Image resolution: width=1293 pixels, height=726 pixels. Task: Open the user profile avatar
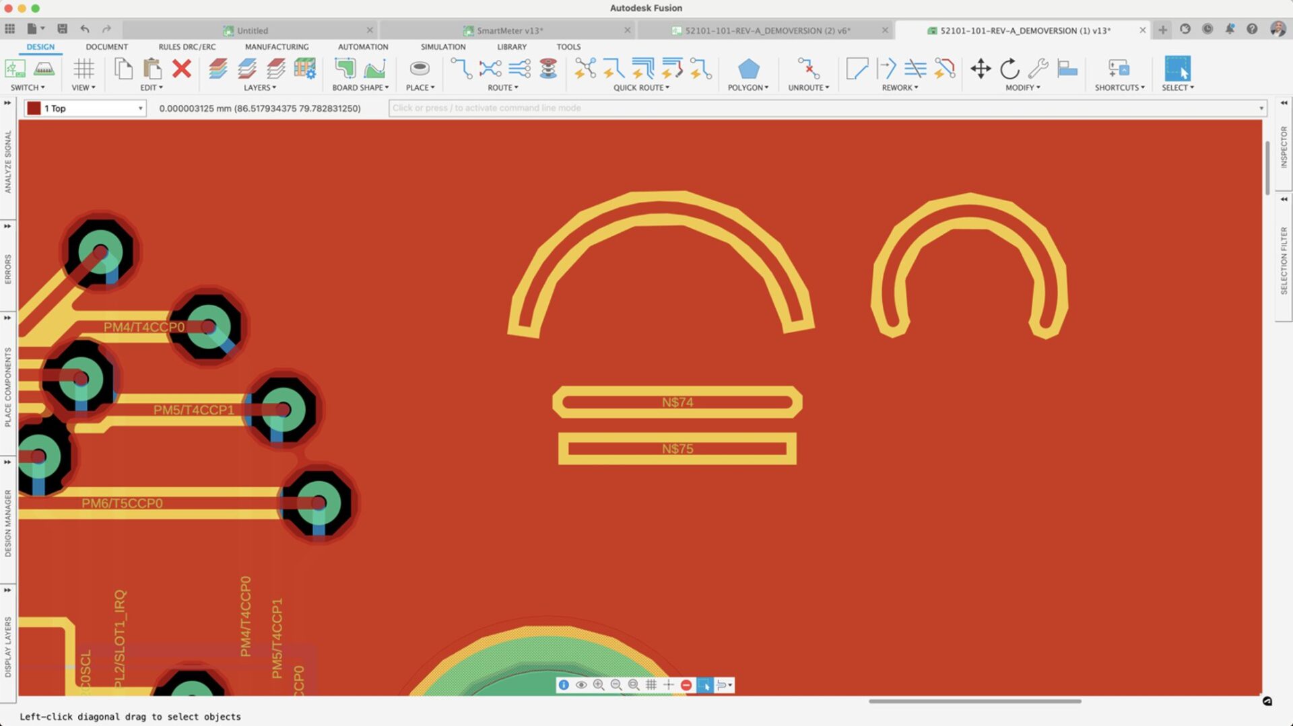(1278, 29)
